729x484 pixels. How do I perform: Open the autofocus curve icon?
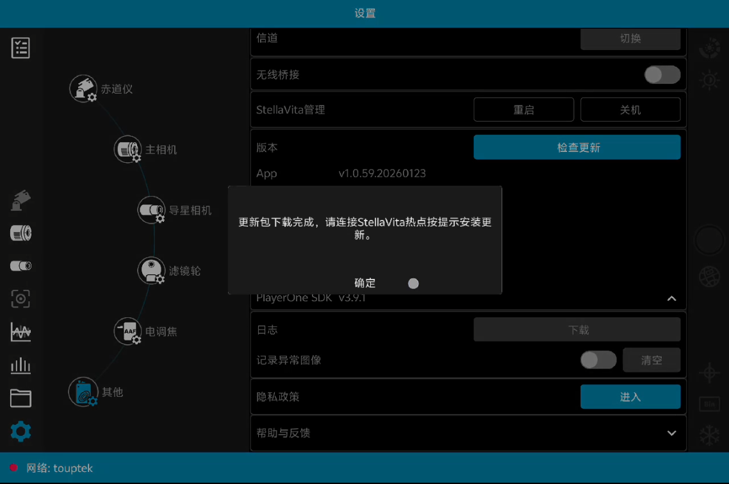click(20, 332)
